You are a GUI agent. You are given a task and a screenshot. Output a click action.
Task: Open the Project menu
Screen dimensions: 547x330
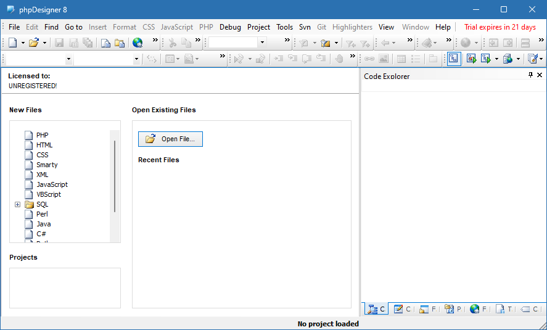pos(258,27)
